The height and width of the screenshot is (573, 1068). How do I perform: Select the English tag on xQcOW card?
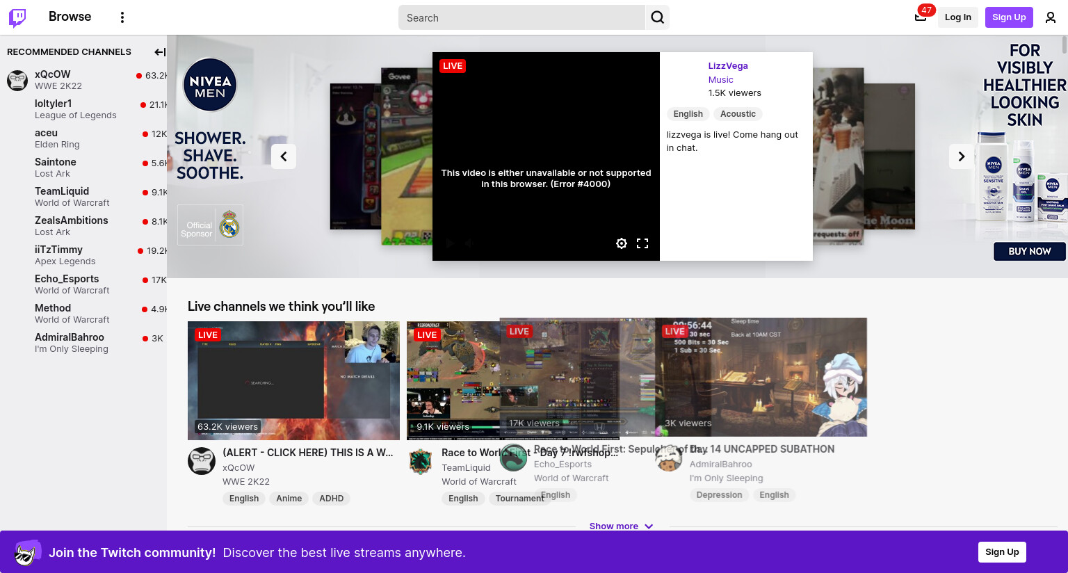point(244,499)
